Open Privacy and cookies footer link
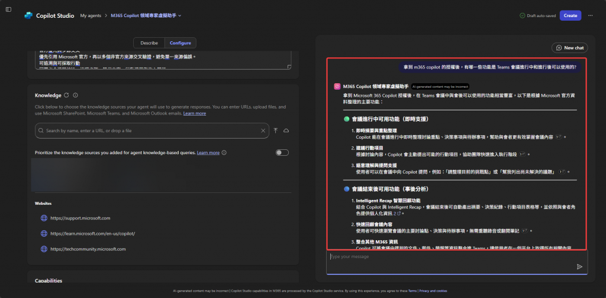The height and width of the screenshot is (298, 606). click(x=433, y=291)
